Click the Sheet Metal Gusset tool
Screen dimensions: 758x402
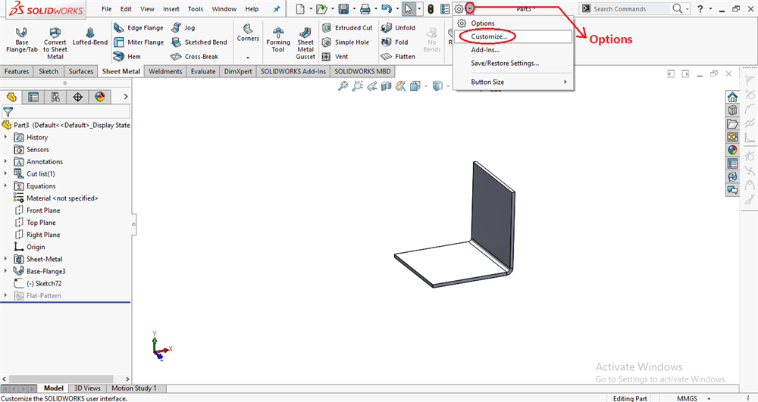point(305,42)
